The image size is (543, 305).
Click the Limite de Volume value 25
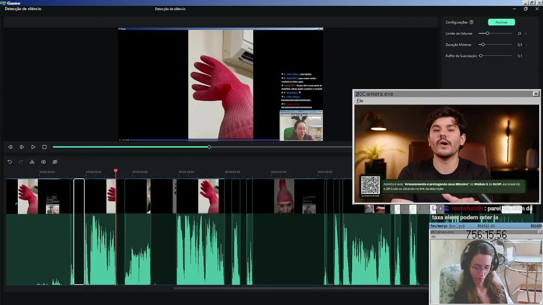click(520, 33)
